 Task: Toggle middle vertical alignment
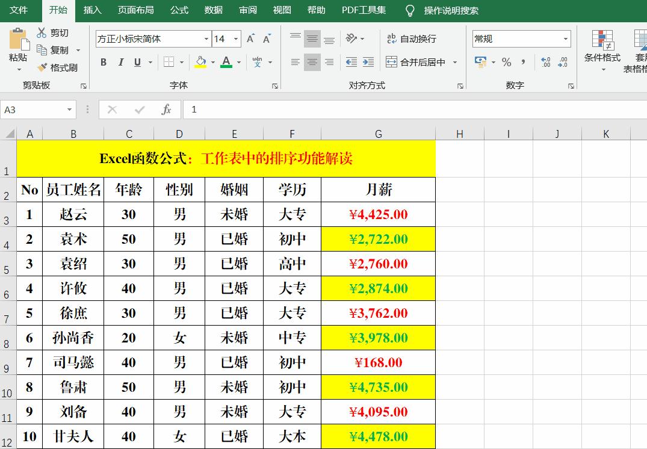312,38
